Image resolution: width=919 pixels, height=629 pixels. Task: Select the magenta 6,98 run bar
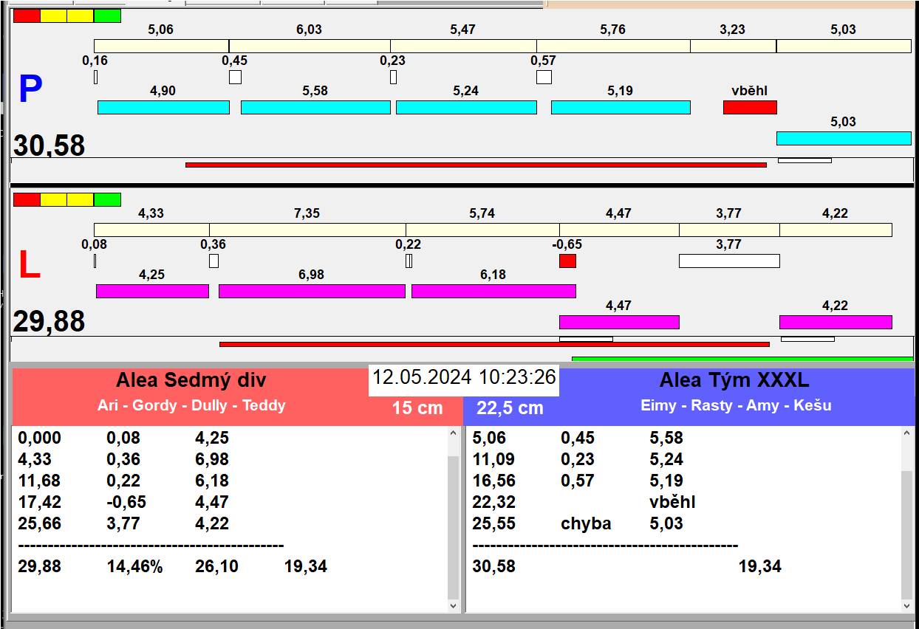312,291
